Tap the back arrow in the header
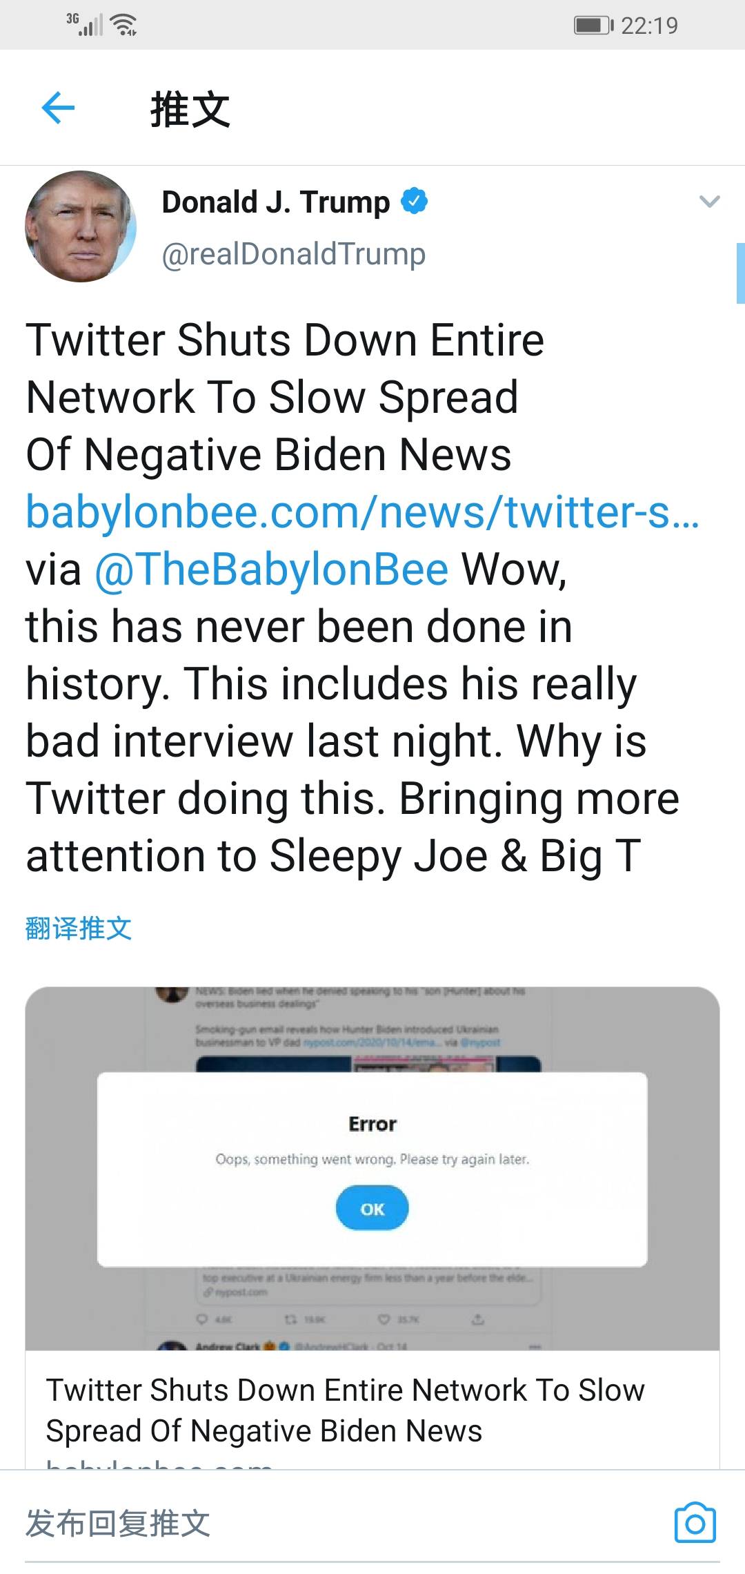 (x=58, y=108)
